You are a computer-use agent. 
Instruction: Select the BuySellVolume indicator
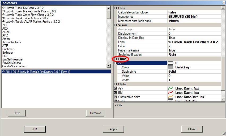coord(11,63)
